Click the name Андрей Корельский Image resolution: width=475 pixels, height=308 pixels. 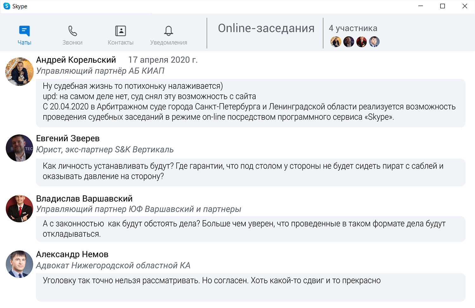click(x=76, y=60)
